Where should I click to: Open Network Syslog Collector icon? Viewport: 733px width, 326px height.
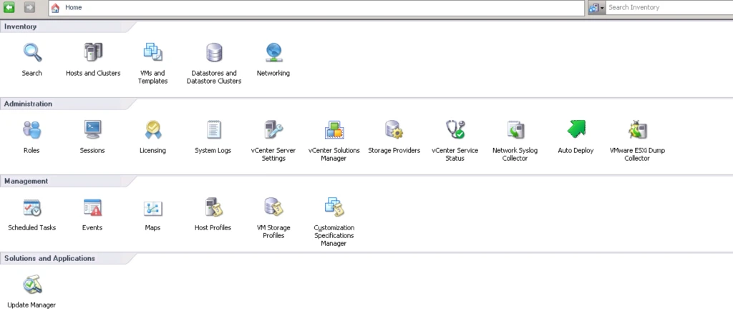point(515,130)
